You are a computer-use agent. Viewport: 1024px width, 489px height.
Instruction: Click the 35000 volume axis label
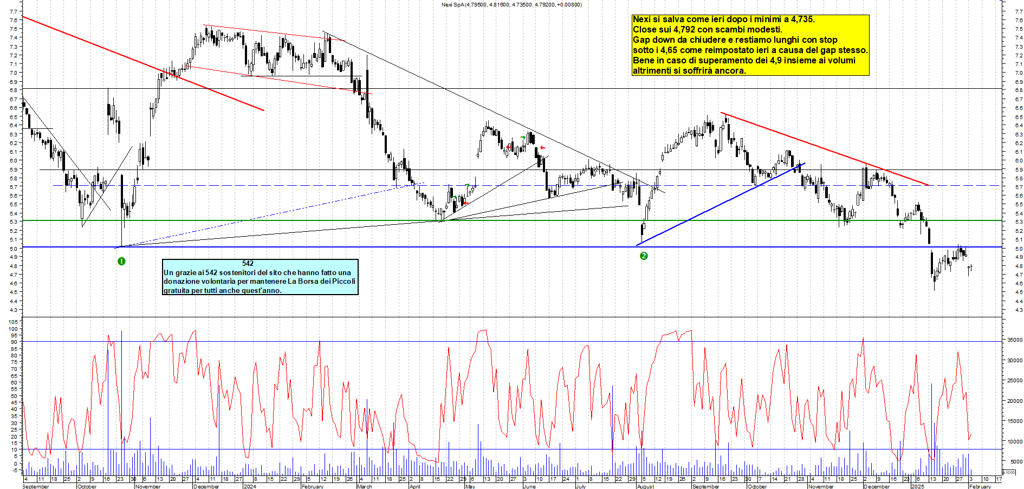tap(1015, 340)
